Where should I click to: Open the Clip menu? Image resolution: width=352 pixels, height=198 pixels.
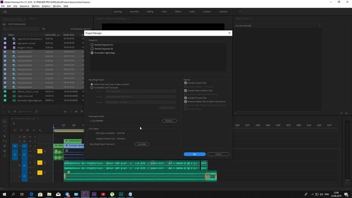pyautogui.click(x=15, y=6)
